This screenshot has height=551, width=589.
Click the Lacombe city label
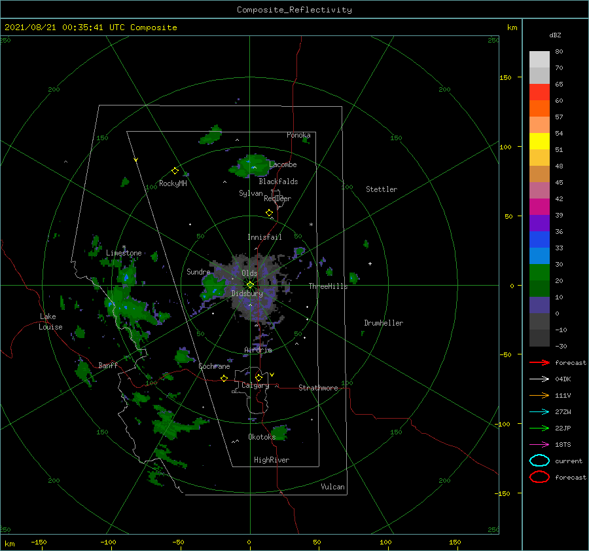coord(283,164)
